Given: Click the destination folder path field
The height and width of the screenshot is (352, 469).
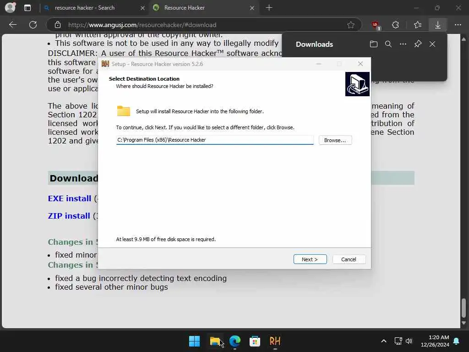Looking at the screenshot, I should coord(215,140).
